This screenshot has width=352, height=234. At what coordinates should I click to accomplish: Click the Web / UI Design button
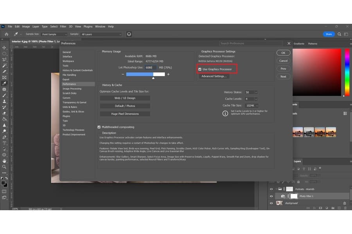point(125,98)
